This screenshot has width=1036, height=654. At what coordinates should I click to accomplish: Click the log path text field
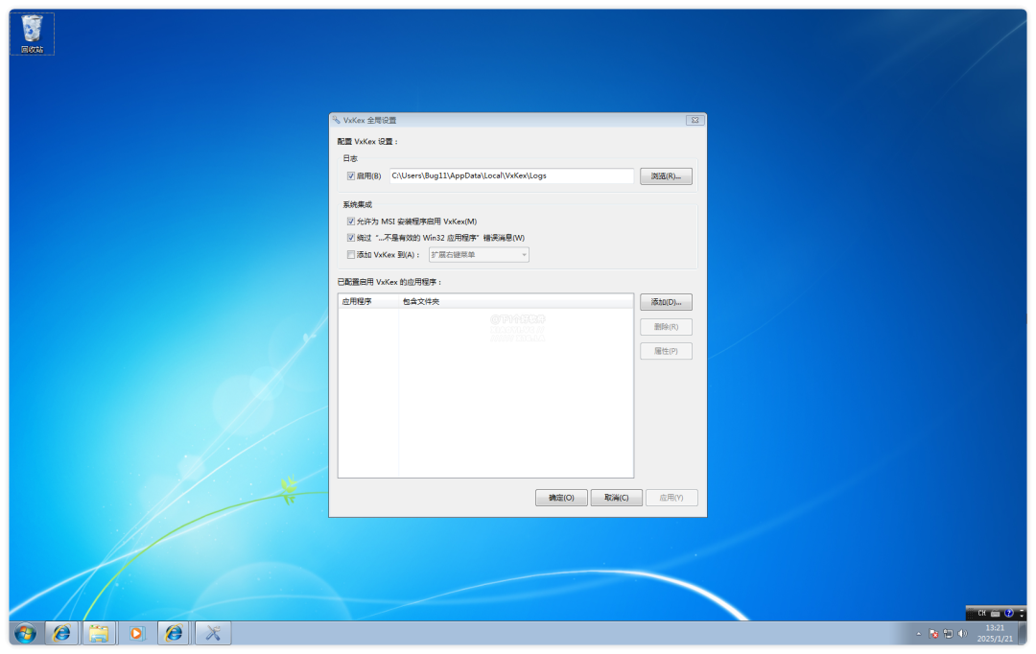[510, 176]
